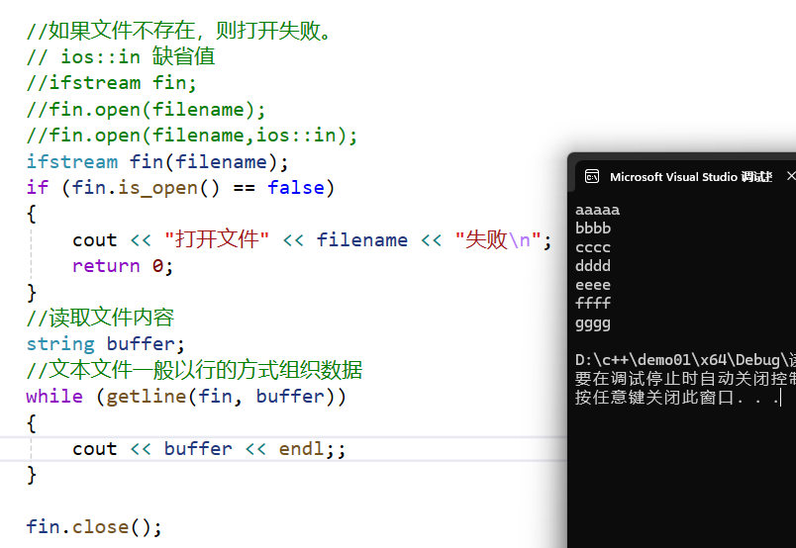This screenshot has height=548, width=796.
Task: Click string literal "失败\n"
Action: click(x=497, y=240)
